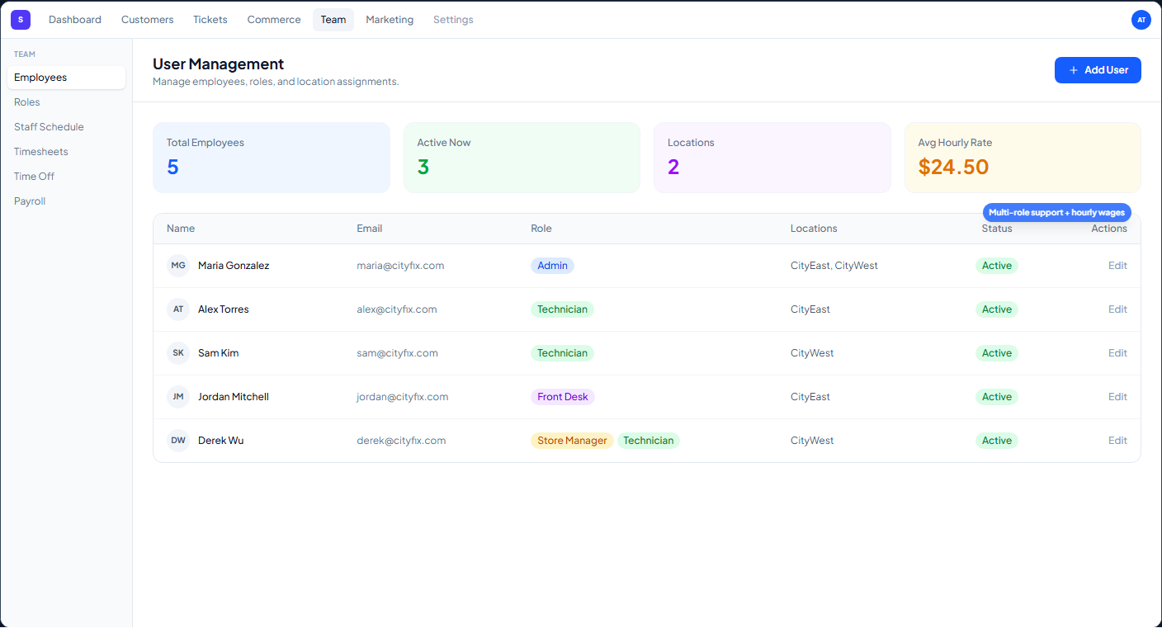1162x628 pixels.
Task: Click Alex Torres's Technician role badge
Action: click(562, 309)
